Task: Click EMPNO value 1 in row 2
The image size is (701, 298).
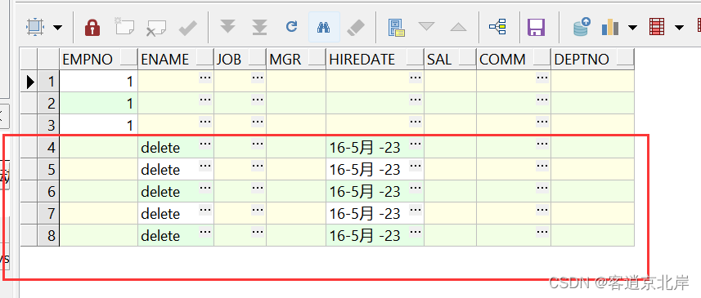Action: 98,104
